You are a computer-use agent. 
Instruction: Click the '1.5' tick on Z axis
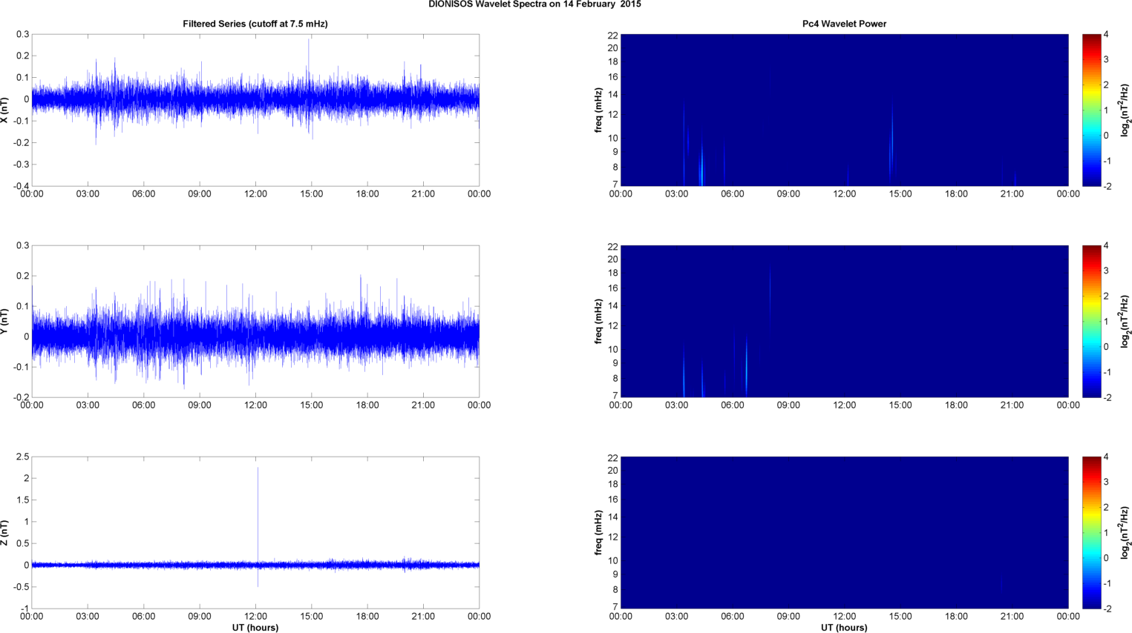[22, 500]
